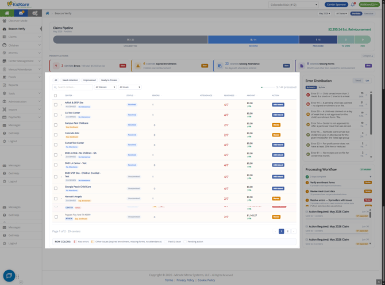Viewport: 385px width, 285px height.
Task: Open the All Issues dropdown filter
Action: point(129,87)
